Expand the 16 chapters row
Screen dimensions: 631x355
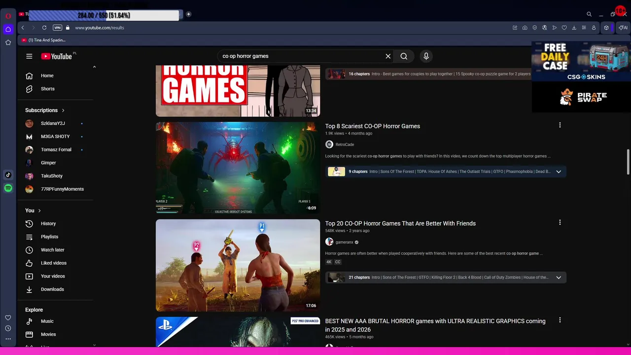click(x=428, y=74)
